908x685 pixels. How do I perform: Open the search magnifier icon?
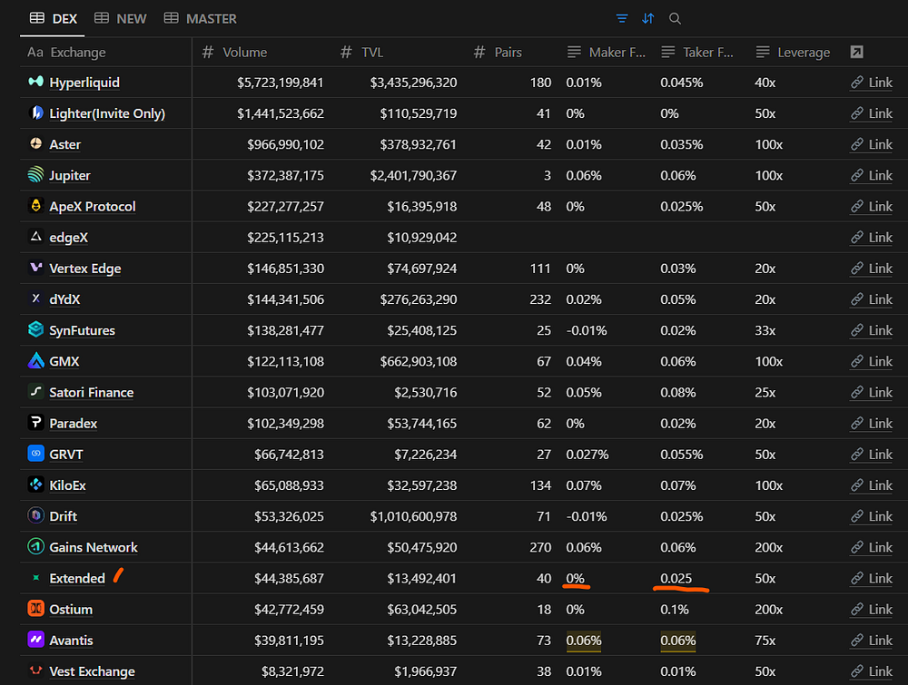click(675, 18)
